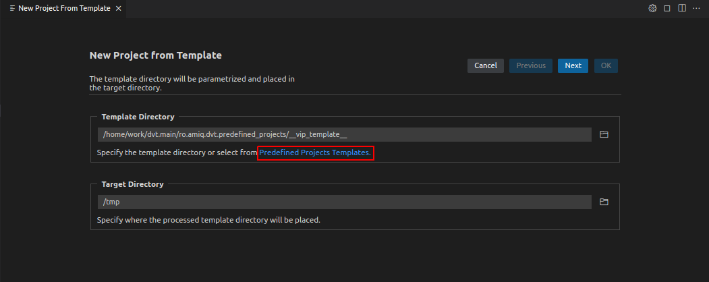Select the New Project From Template tab
The width and height of the screenshot is (709, 282).
[x=64, y=9]
